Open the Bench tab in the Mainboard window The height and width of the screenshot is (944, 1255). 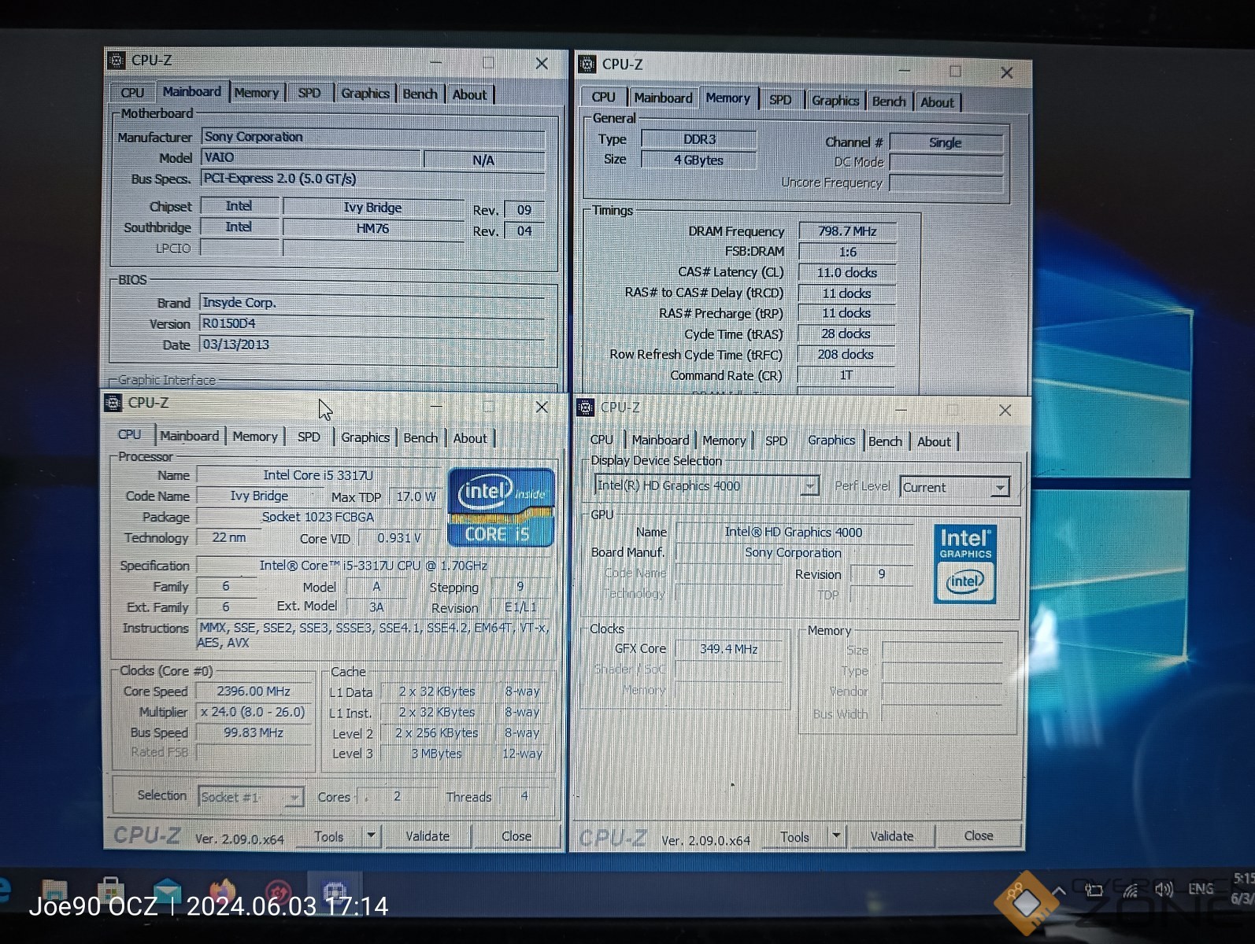(420, 94)
